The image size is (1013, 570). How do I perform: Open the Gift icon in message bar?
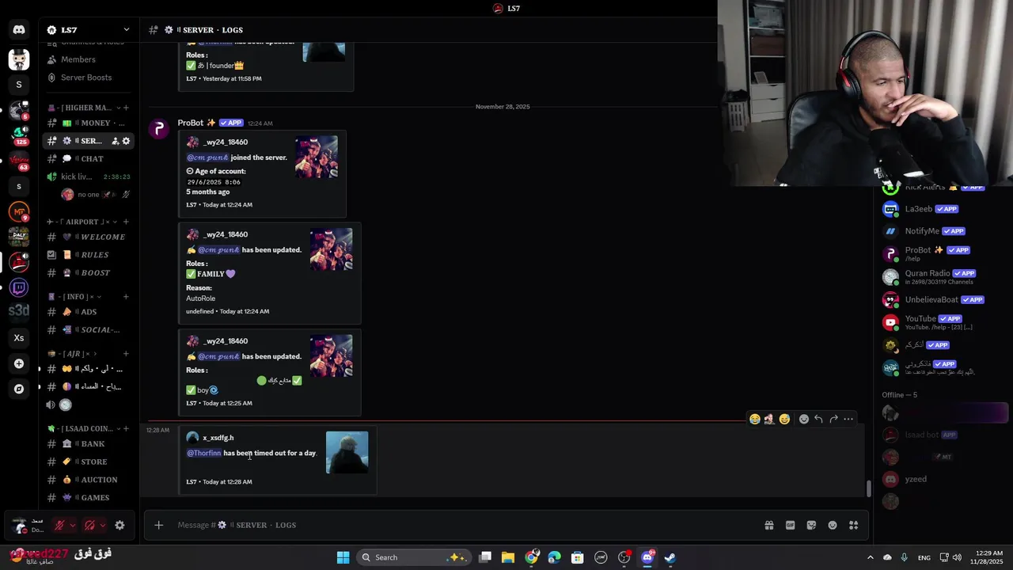click(x=768, y=525)
